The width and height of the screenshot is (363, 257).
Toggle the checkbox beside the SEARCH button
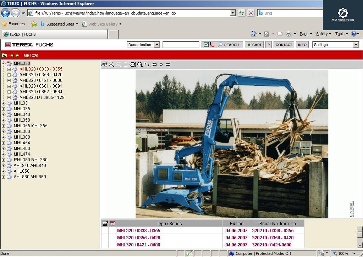207,44
